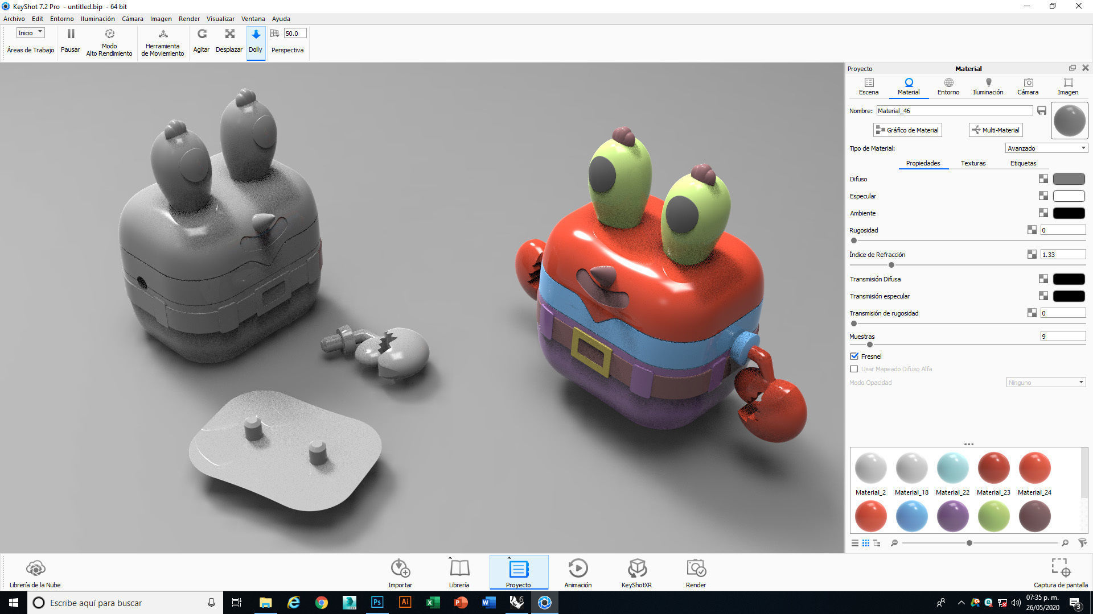Open the Iluminación tab in project panel

click(988, 86)
